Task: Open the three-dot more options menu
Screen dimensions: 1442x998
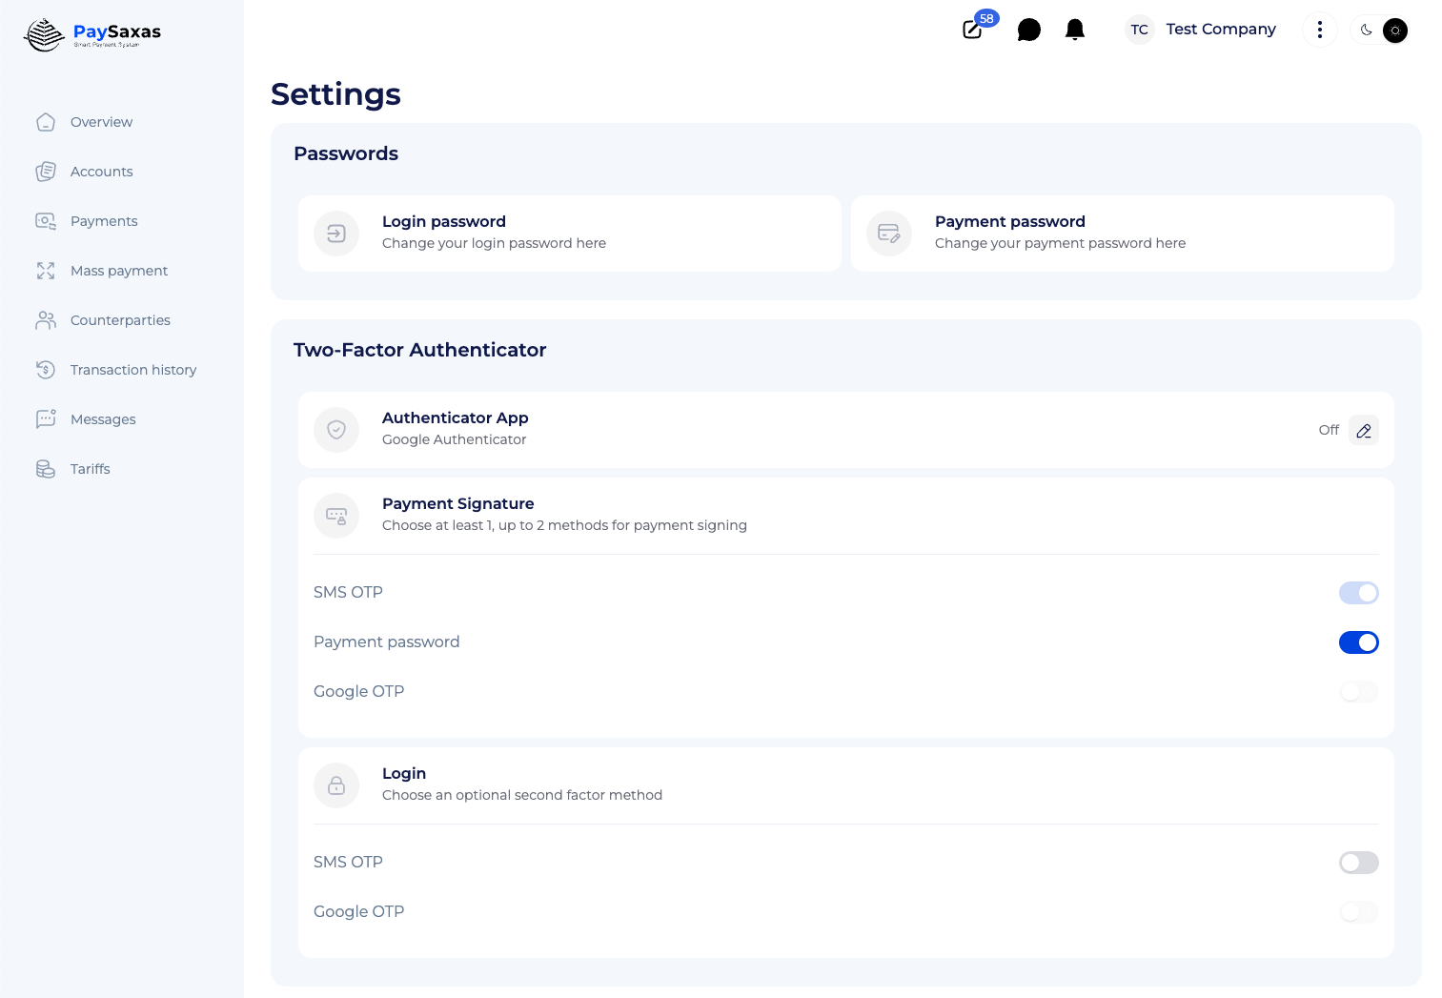Action: [x=1319, y=31]
